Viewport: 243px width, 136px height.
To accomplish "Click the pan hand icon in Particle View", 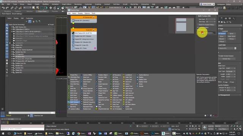I will (x=205, y=116).
